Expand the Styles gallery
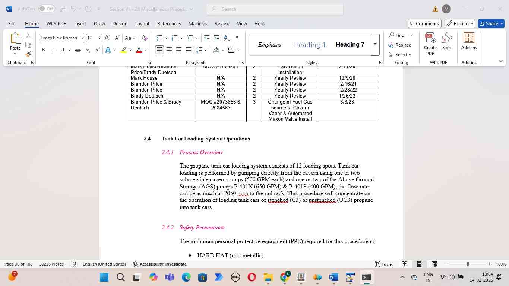Image resolution: width=509 pixels, height=286 pixels. click(375, 45)
